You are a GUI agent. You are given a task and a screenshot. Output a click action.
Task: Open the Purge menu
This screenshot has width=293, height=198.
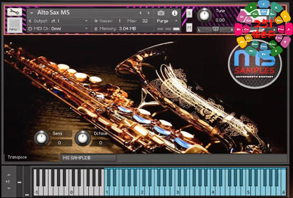[x=167, y=21]
